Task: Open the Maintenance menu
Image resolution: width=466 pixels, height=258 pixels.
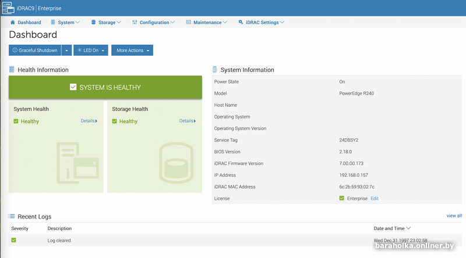Action: click(207, 22)
